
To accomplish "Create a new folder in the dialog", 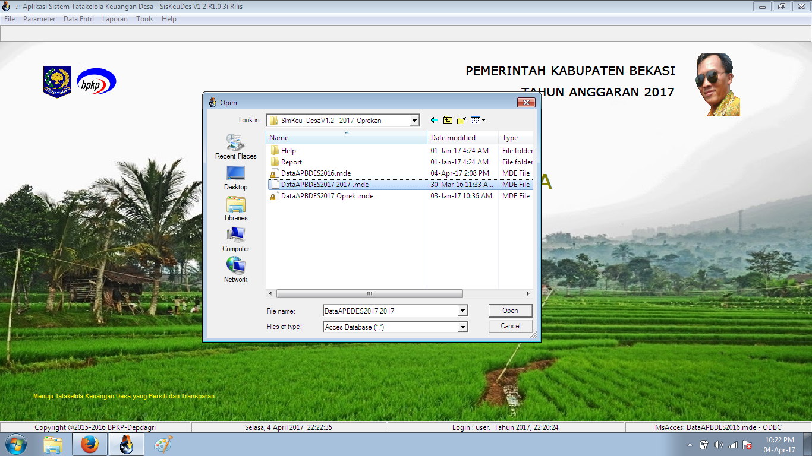I will coord(461,120).
